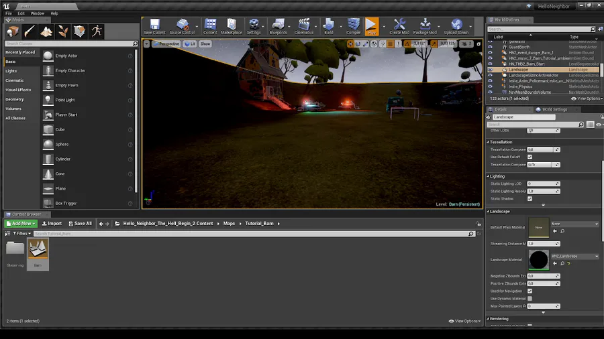The width and height of the screenshot is (604, 339).
Task: Open the Blueprints toolbar icon
Action: coord(278,26)
